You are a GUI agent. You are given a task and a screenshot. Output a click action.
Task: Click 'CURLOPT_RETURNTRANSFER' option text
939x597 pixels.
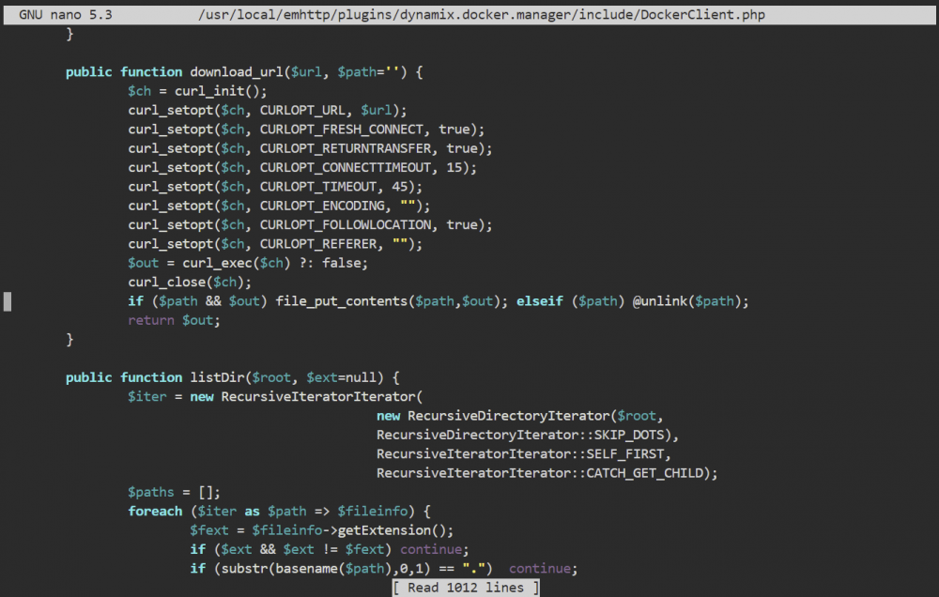pyautogui.click(x=346, y=148)
